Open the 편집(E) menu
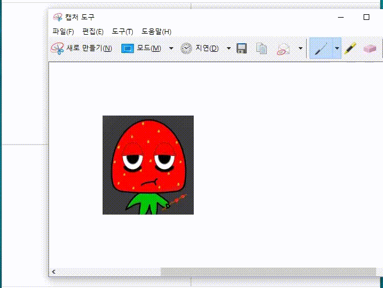This screenshot has height=288, width=383. click(93, 31)
